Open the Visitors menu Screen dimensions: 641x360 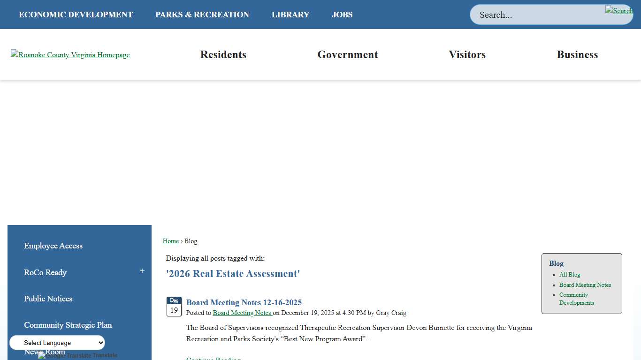tap(467, 54)
